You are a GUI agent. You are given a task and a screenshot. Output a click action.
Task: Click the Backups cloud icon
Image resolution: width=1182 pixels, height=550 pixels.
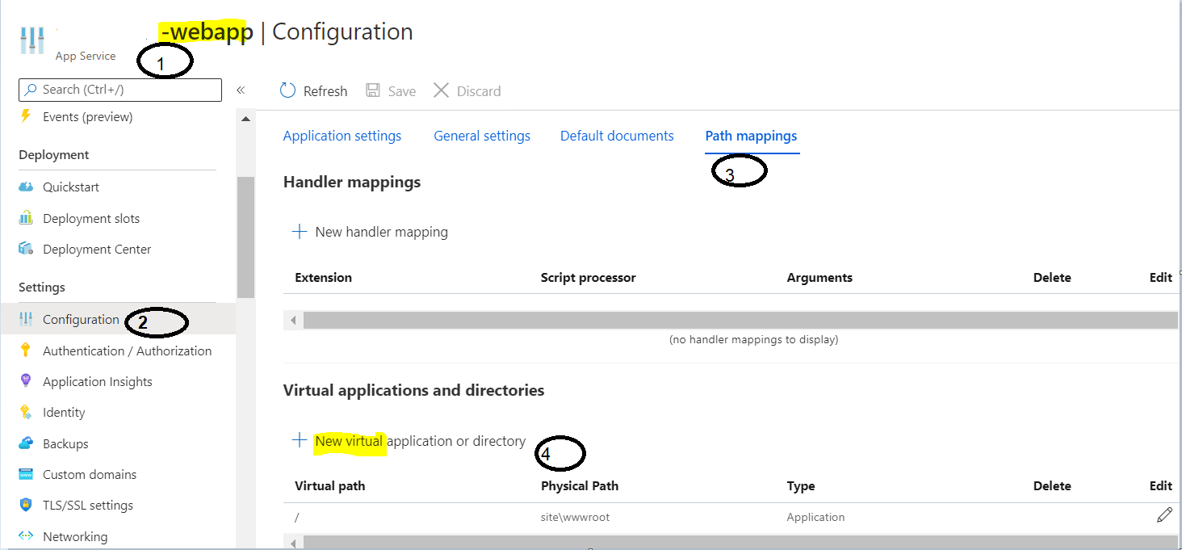(26, 443)
